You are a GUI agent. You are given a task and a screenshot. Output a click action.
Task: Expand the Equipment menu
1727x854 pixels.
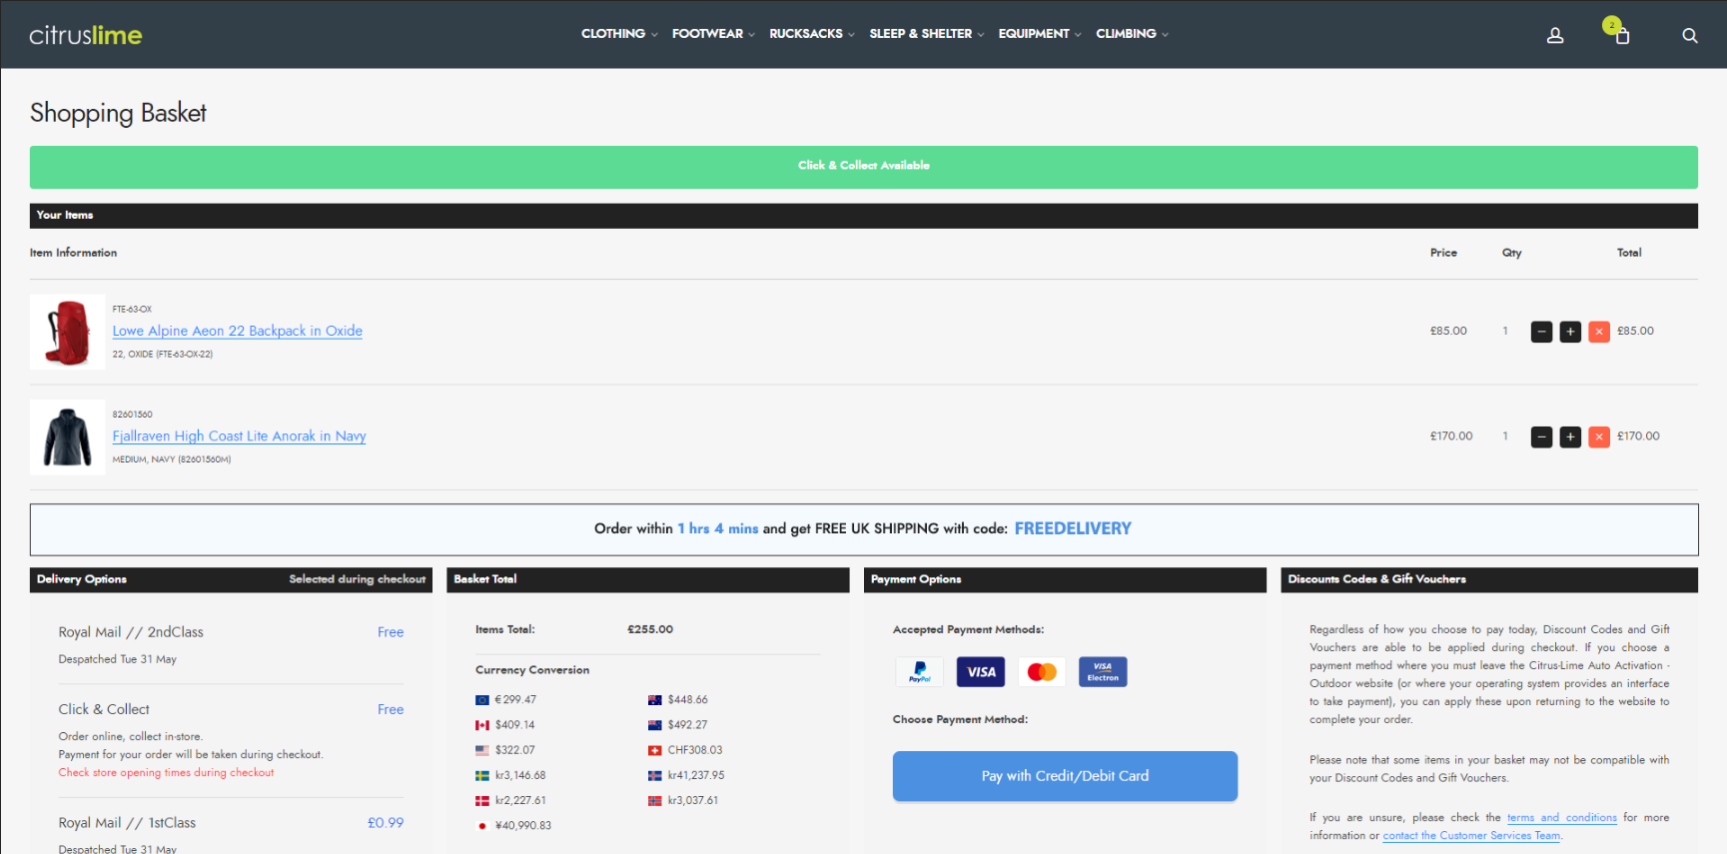click(1040, 34)
